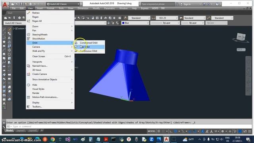Select the Circle draw tool

pos(4,54)
